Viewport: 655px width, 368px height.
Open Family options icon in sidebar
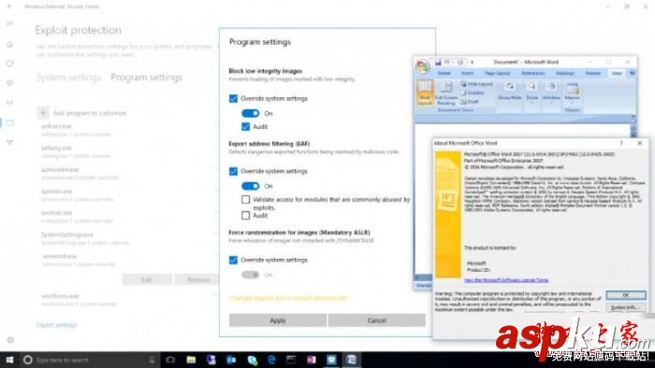pyautogui.click(x=10, y=142)
